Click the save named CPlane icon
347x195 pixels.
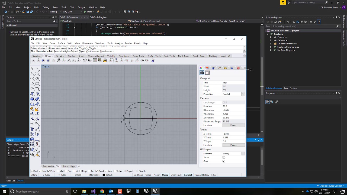100,60
